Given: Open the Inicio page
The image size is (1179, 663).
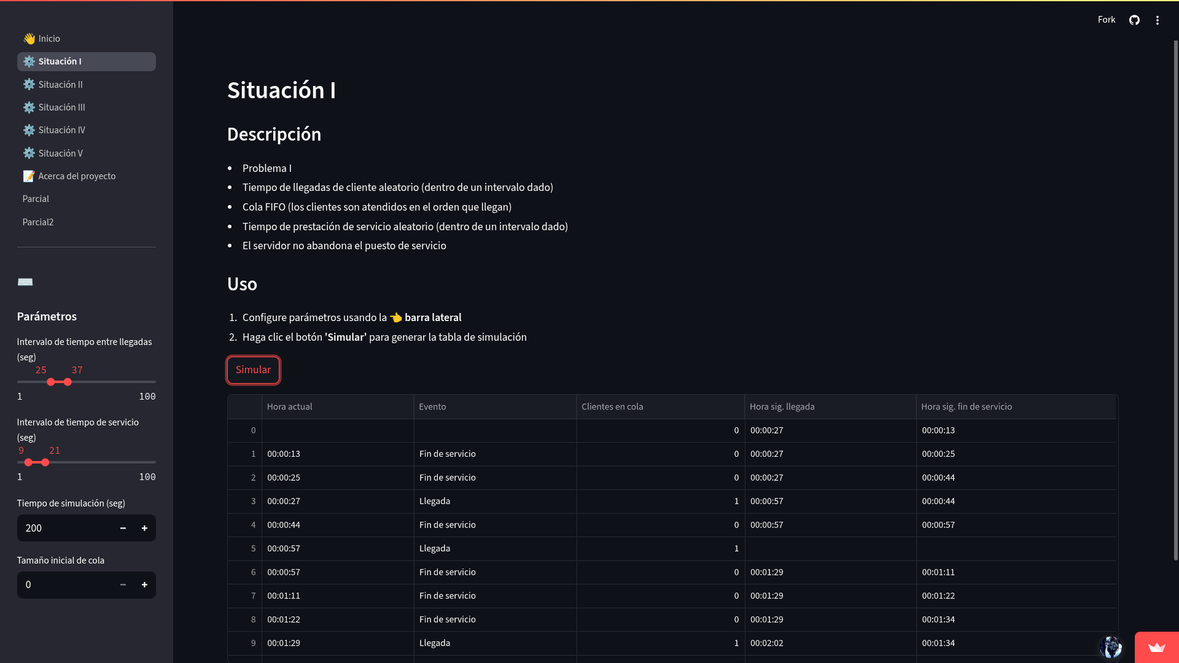Looking at the screenshot, I should point(49,39).
